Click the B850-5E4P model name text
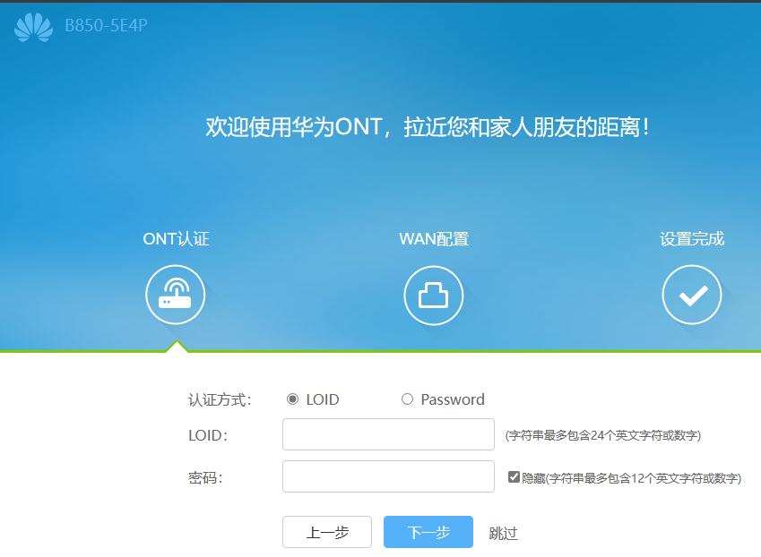Image resolution: width=761 pixels, height=557 pixels. tap(107, 25)
